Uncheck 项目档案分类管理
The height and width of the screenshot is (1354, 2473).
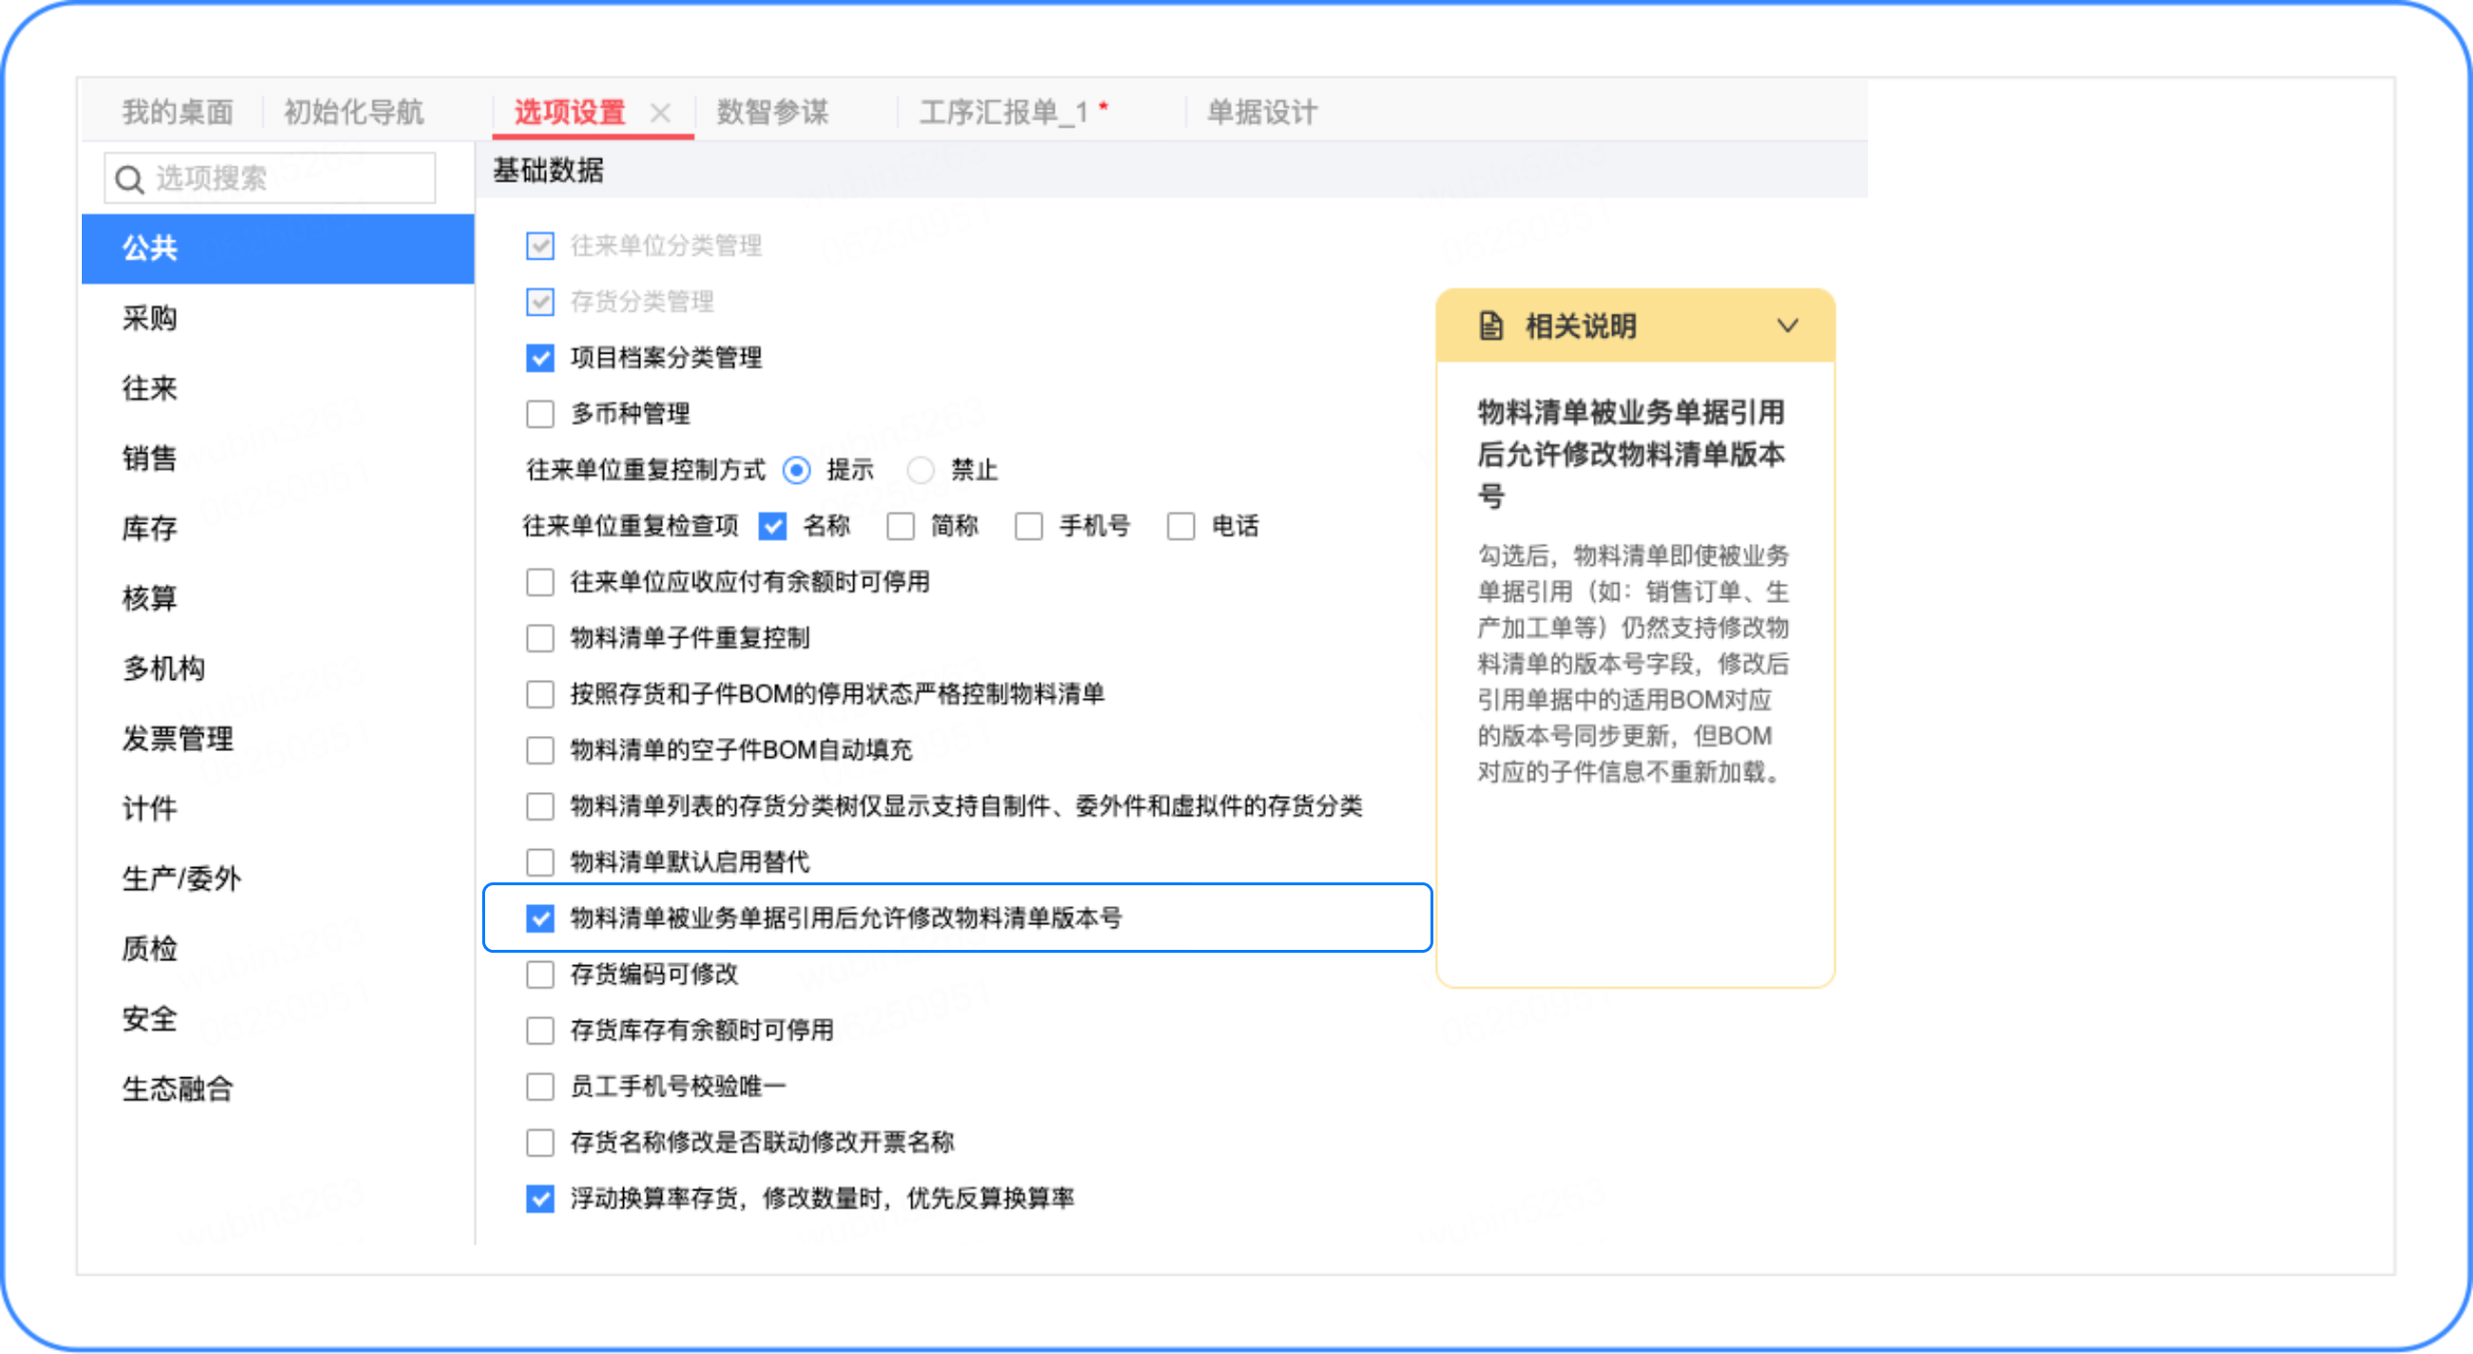pos(540,358)
